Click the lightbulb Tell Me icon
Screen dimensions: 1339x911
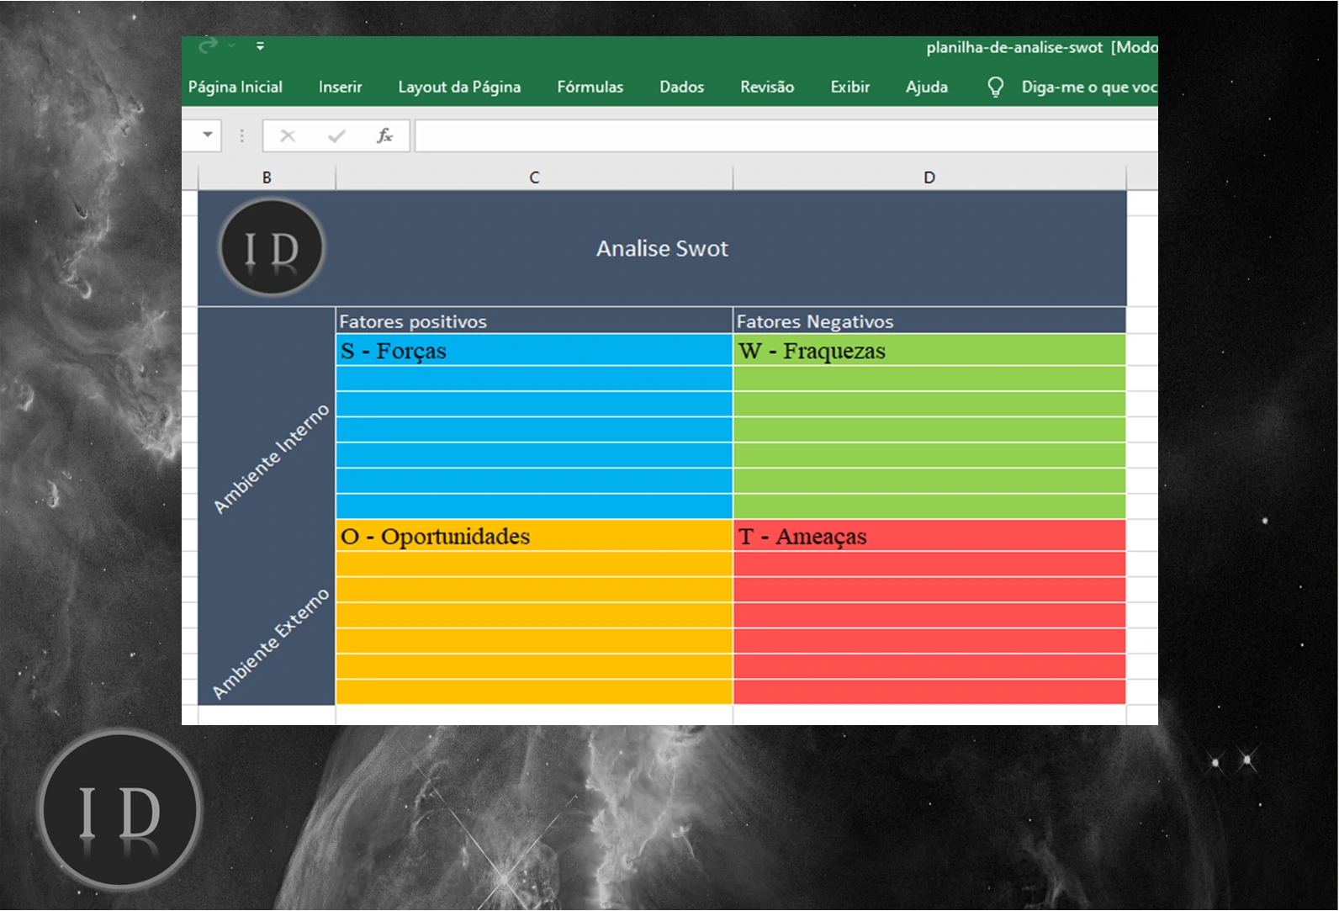[995, 87]
